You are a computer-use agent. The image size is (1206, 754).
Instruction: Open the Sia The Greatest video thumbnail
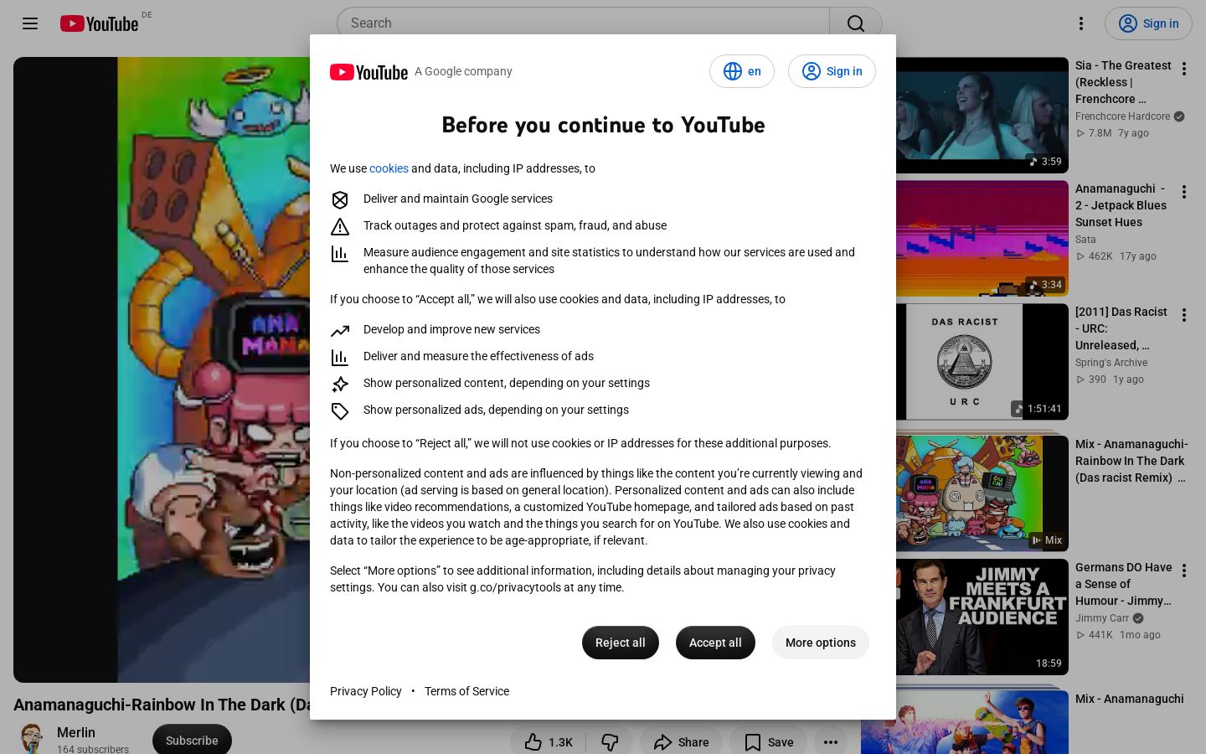[982, 115]
